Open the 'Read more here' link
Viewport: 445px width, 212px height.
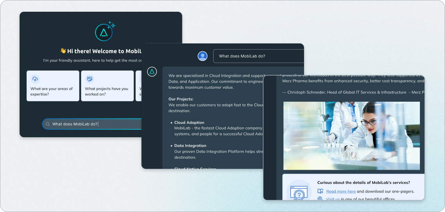point(341,191)
